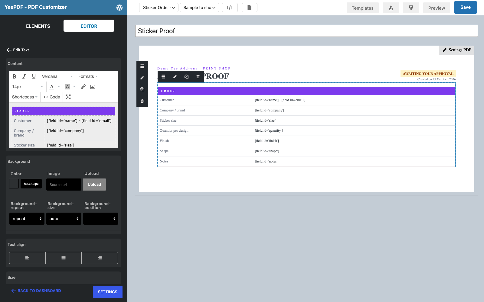Click the shortcode brackets icon in top bar
The height and width of the screenshot is (302, 484).
click(x=230, y=8)
